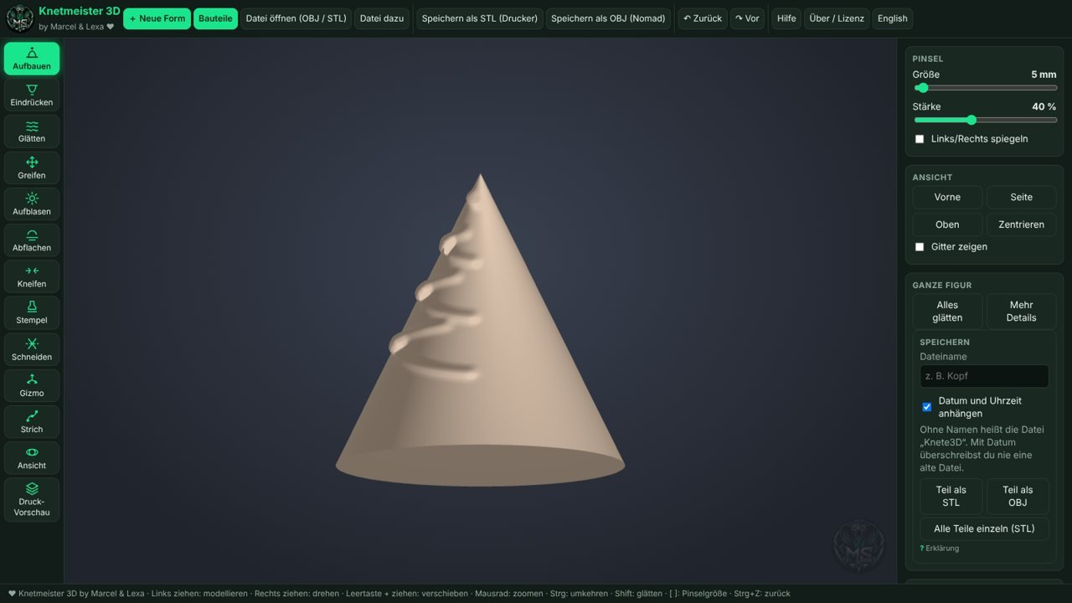This screenshot has height=603, width=1072.
Task: Enable Links/Rechts spiegeln checkbox
Action: (x=920, y=139)
